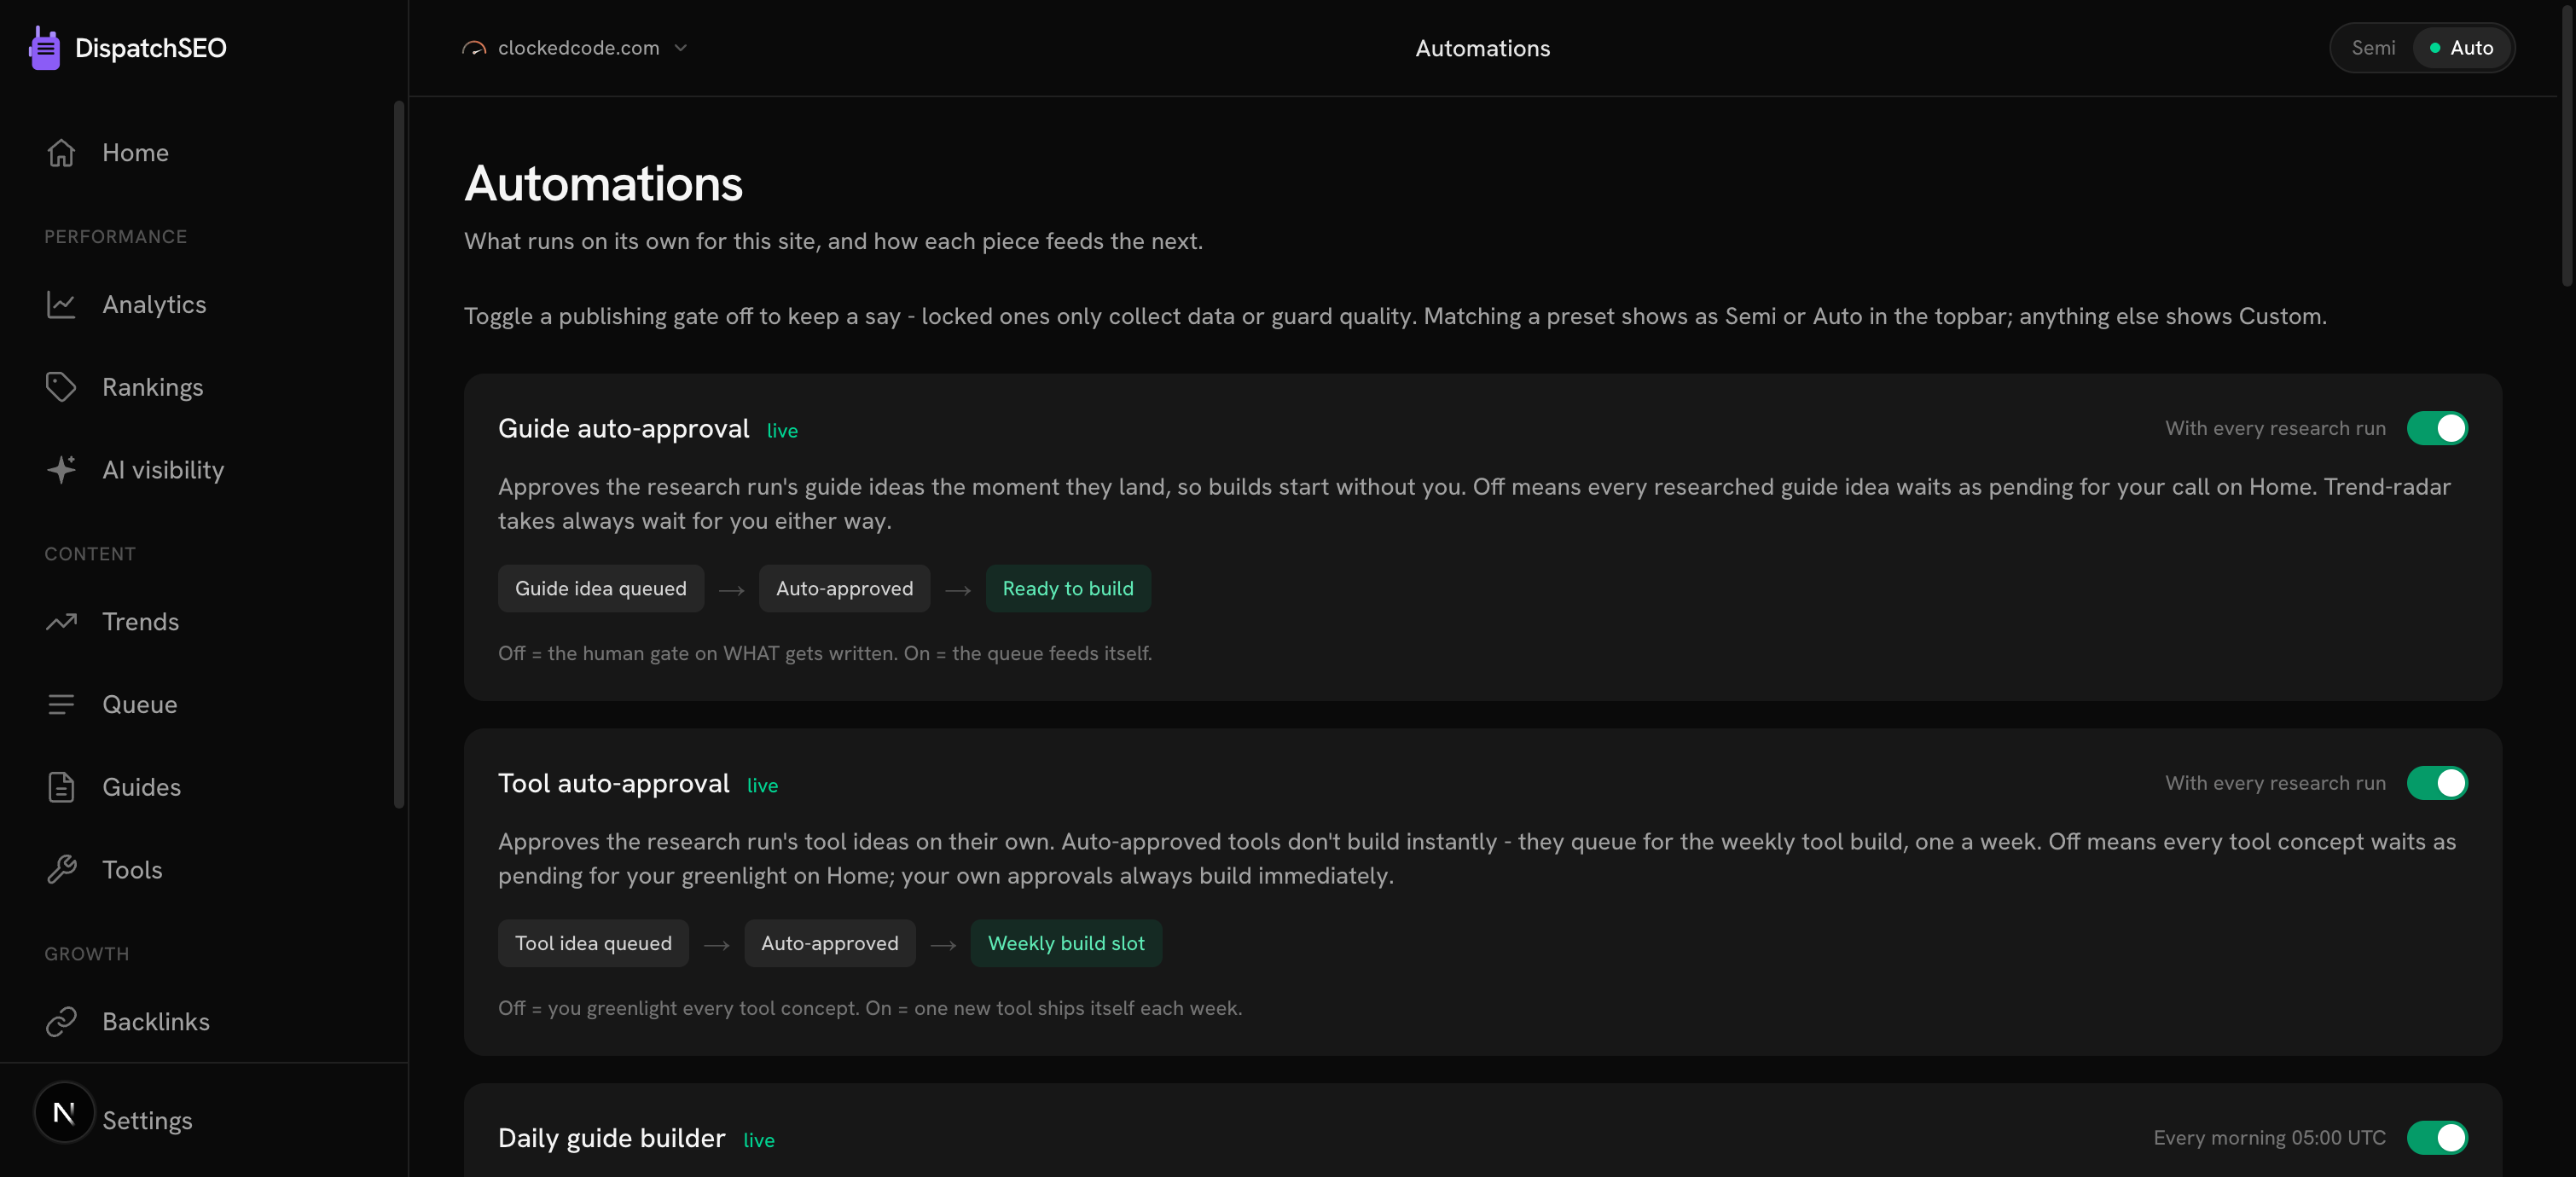Click the Automations topbar title
Image resolution: width=2576 pixels, height=1177 pixels.
pos(1482,48)
